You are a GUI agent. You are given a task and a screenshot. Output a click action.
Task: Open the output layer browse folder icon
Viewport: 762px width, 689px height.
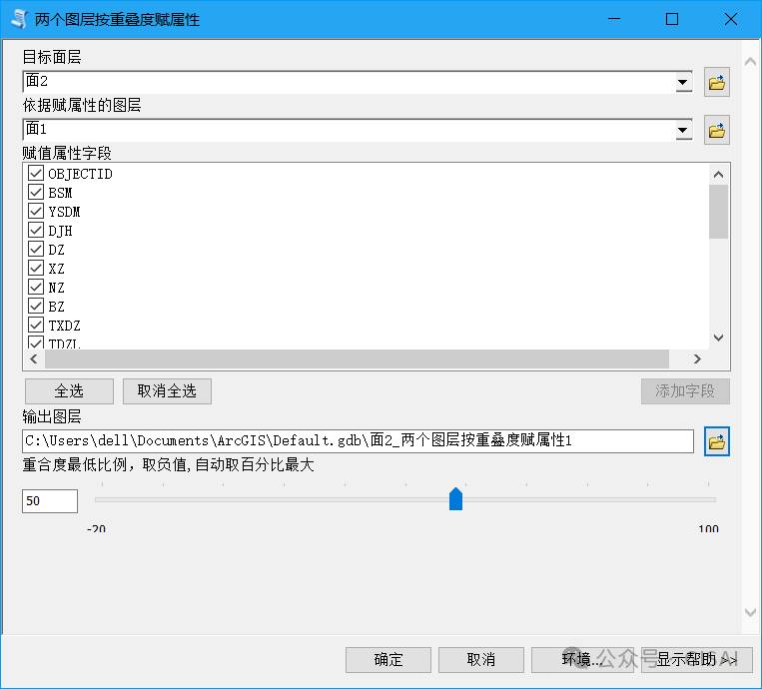click(x=717, y=441)
